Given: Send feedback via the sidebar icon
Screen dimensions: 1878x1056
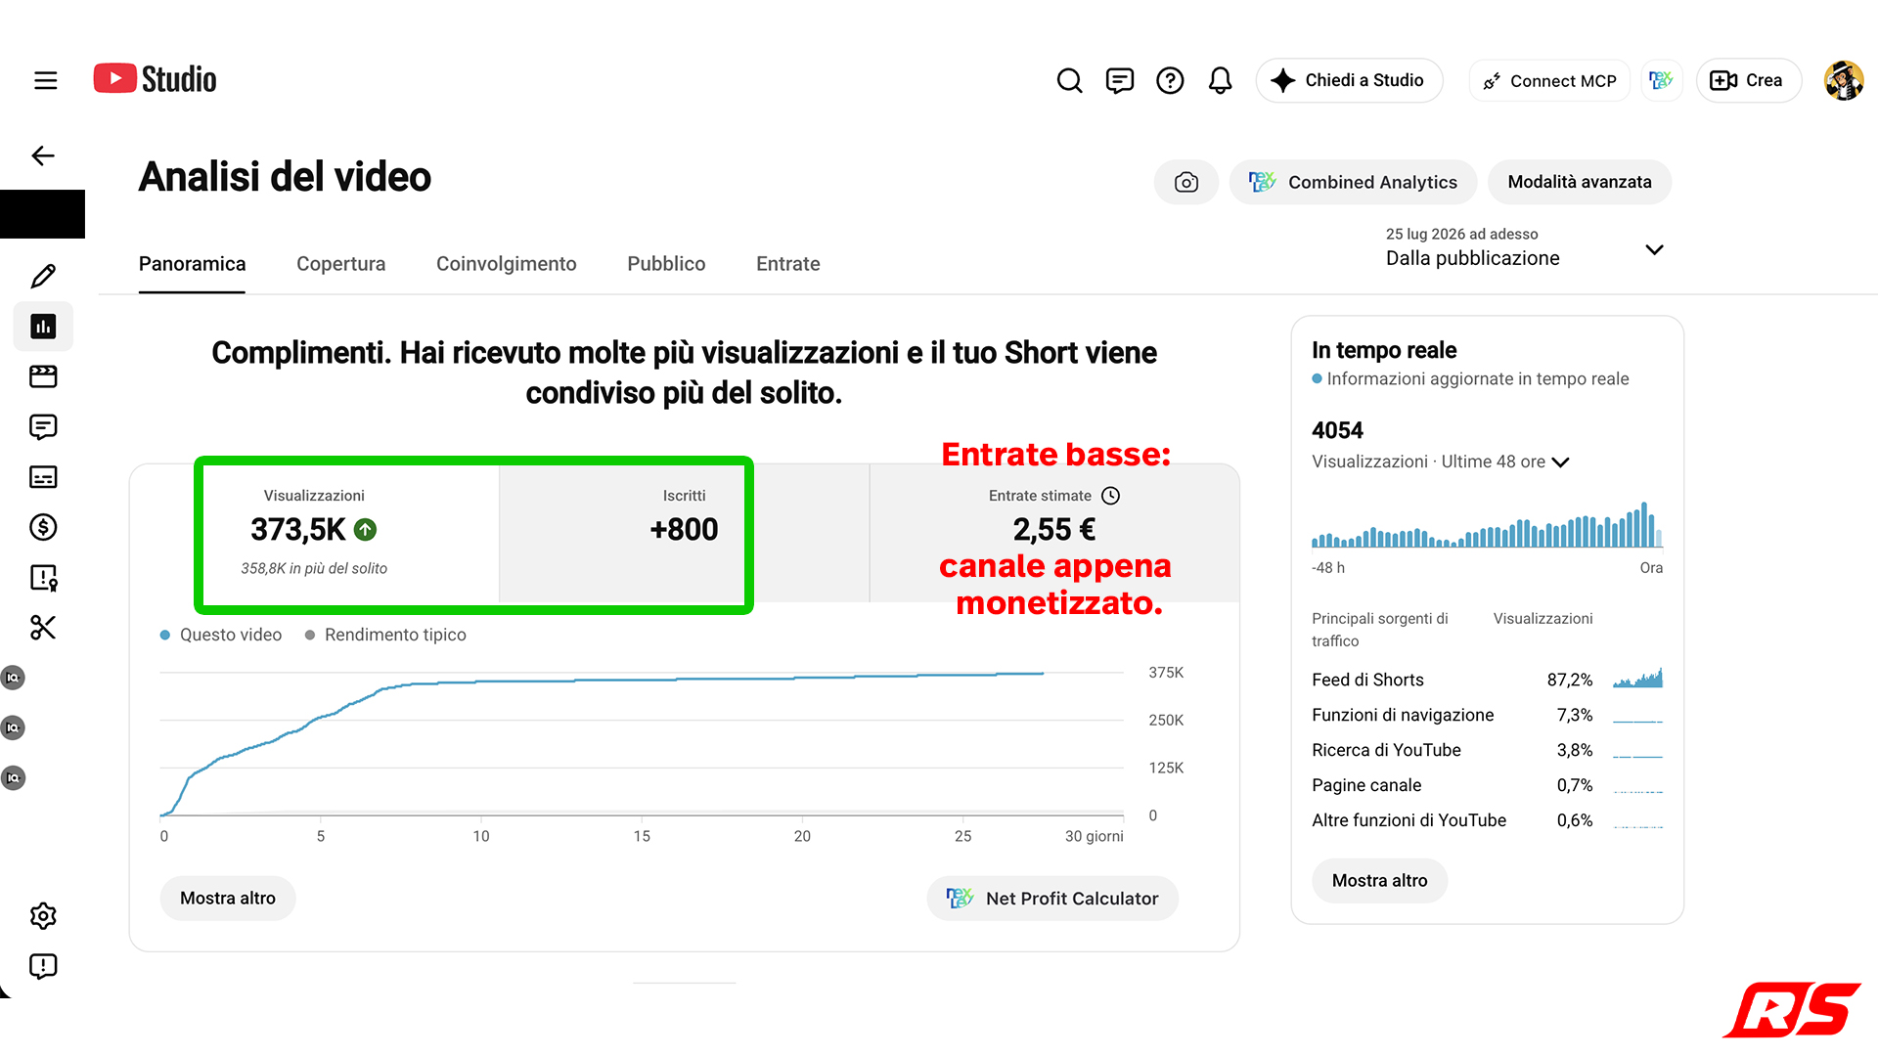Looking at the screenshot, I should click(43, 966).
